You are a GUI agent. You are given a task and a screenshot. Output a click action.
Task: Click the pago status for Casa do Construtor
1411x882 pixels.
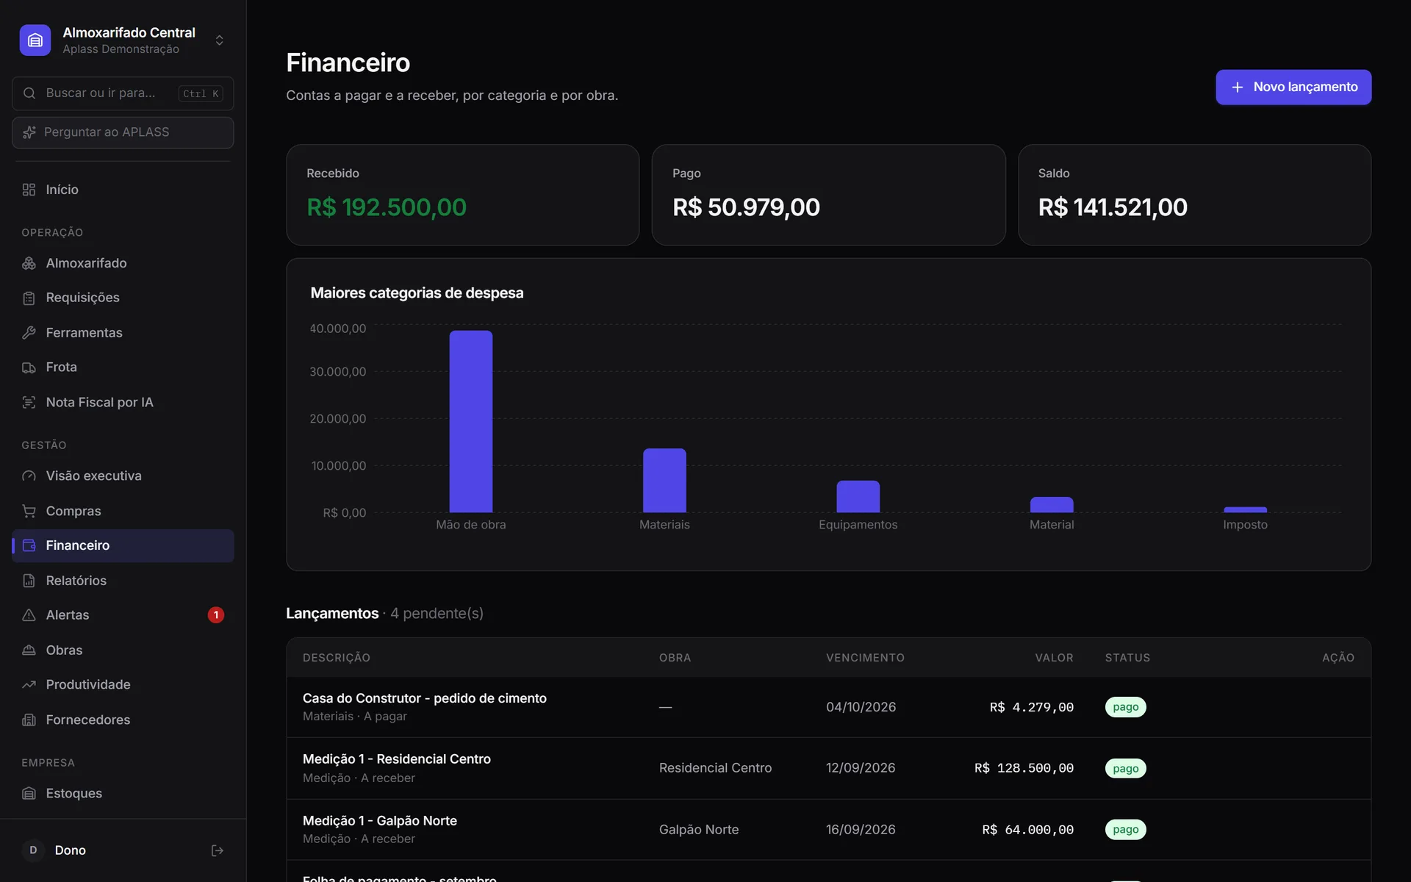coord(1125,707)
